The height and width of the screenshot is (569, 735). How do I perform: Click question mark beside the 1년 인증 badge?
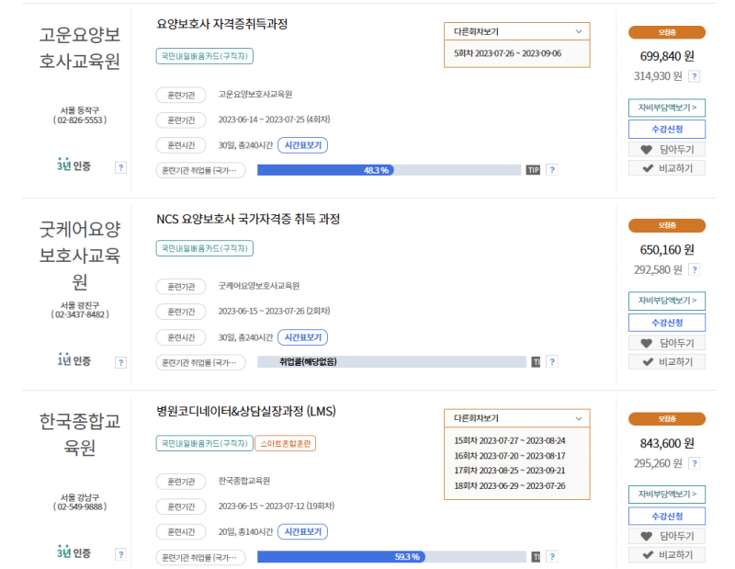click(120, 361)
